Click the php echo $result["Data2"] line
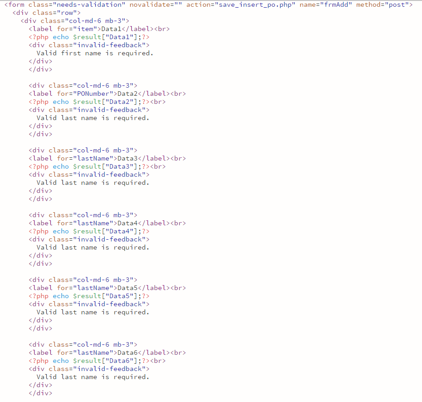 click(x=97, y=102)
